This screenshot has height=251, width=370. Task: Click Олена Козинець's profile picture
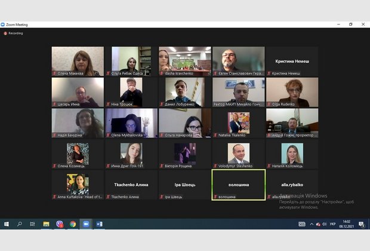point(78,154)
